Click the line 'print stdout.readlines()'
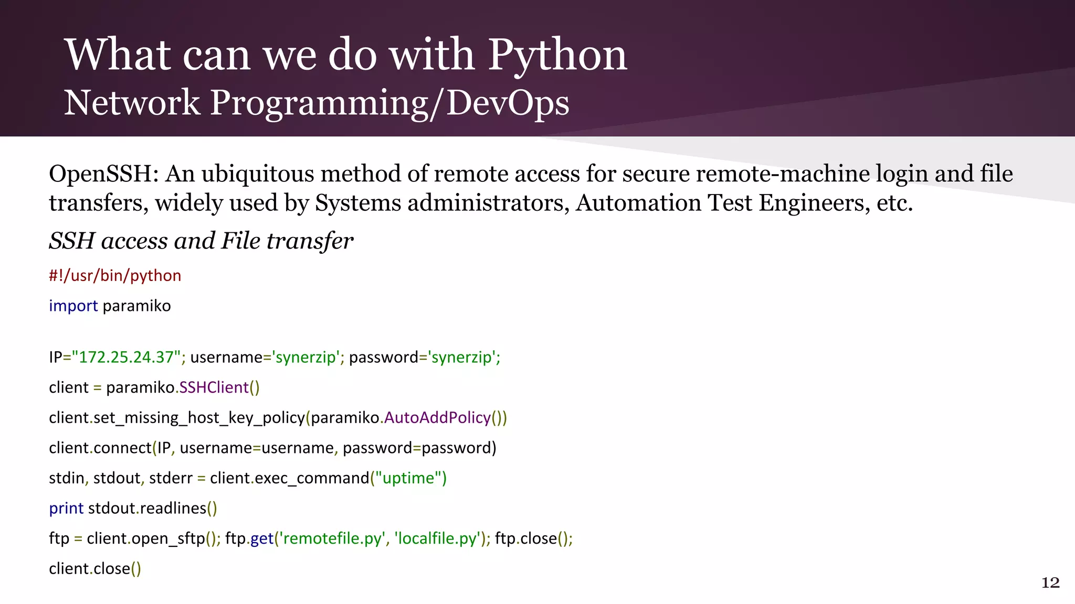 (133, 509)
